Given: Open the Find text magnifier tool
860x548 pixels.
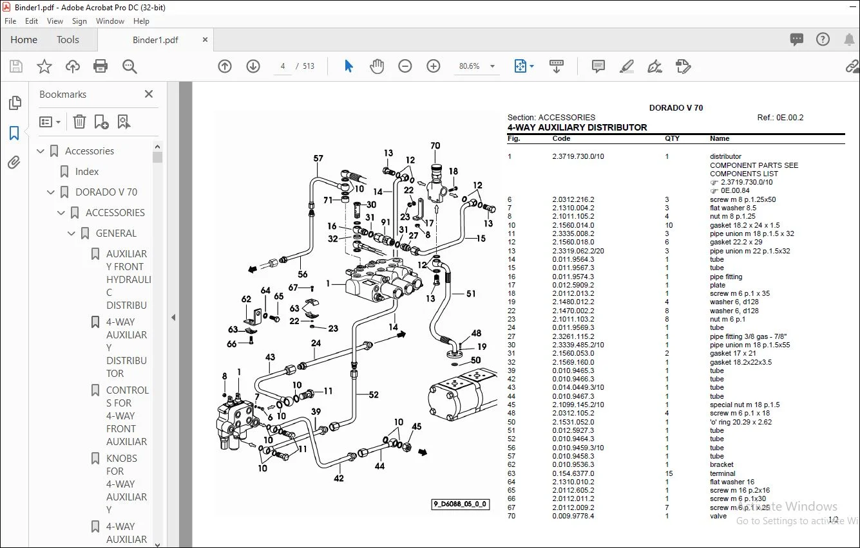Looking at the screenshot, I should (129, 66).
